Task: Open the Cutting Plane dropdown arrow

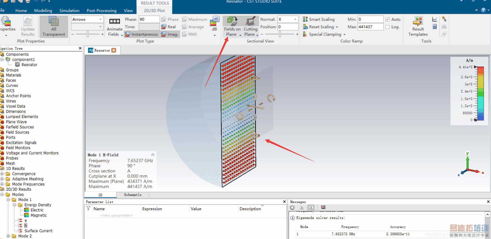Action: (257, 35)
